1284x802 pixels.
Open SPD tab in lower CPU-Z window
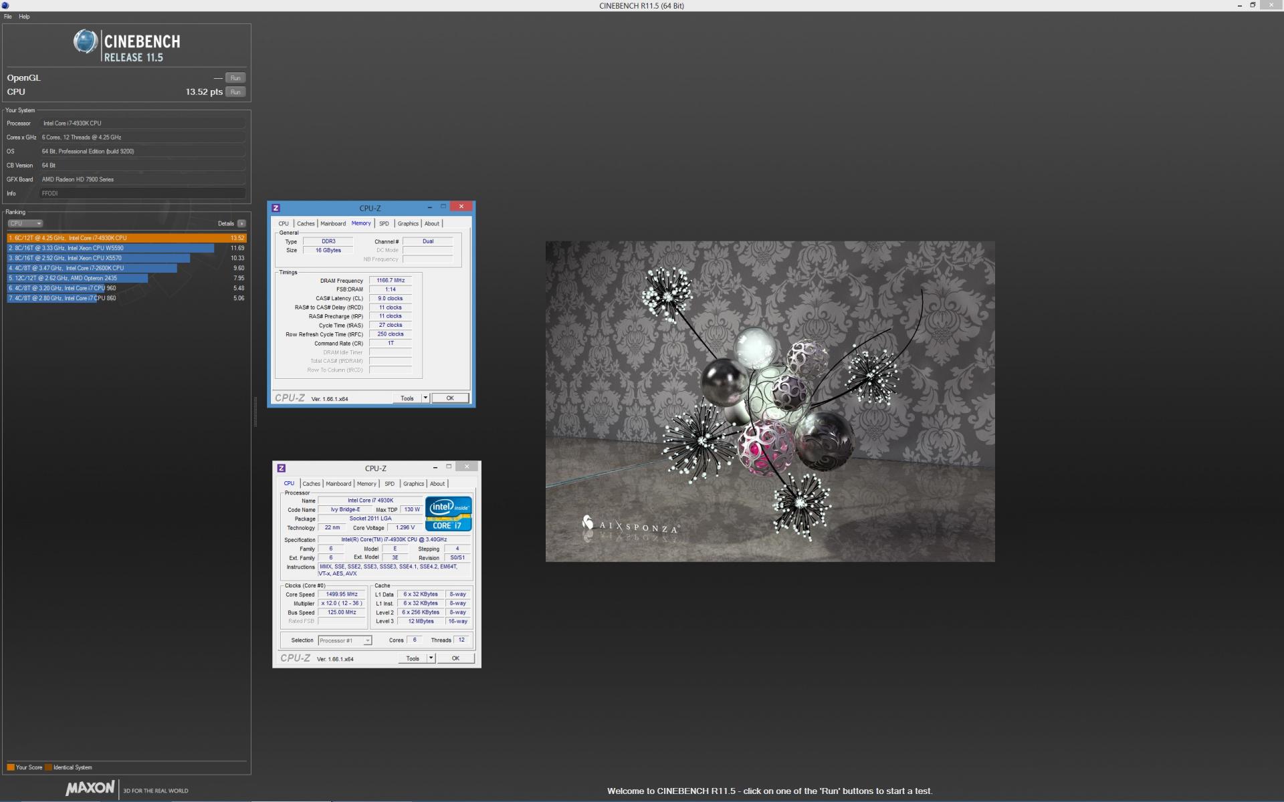pyautogui.click(x=389, y=484)
